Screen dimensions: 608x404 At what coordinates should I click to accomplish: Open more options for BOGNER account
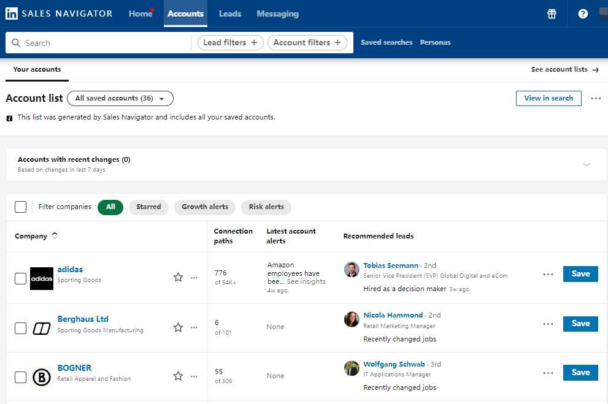point(194,376)
